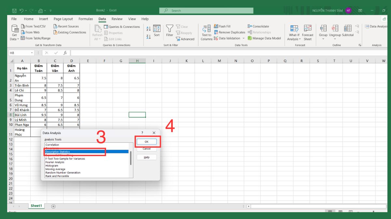Confirm with OK in Data Analysis dialog
391x219 pixels.
(146, 141)
